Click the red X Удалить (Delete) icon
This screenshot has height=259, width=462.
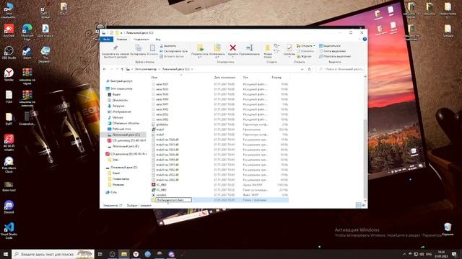[232, 47]
